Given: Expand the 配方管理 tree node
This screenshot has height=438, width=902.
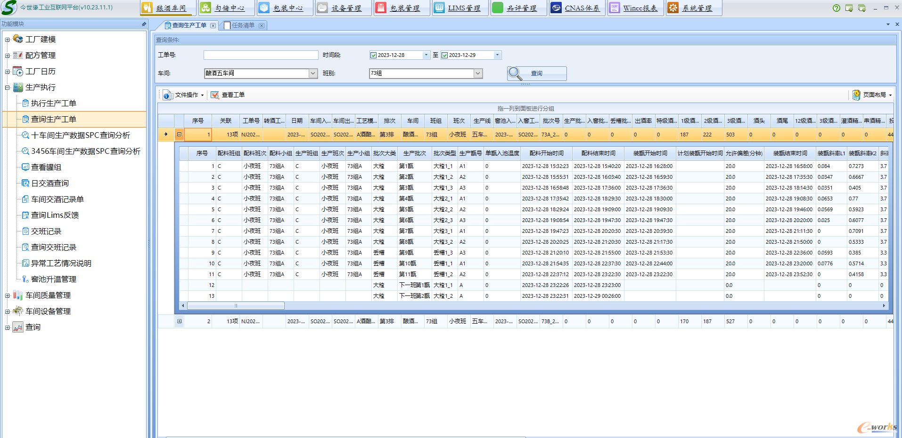Looking at the screenshot, I should (x=7, y=56).
